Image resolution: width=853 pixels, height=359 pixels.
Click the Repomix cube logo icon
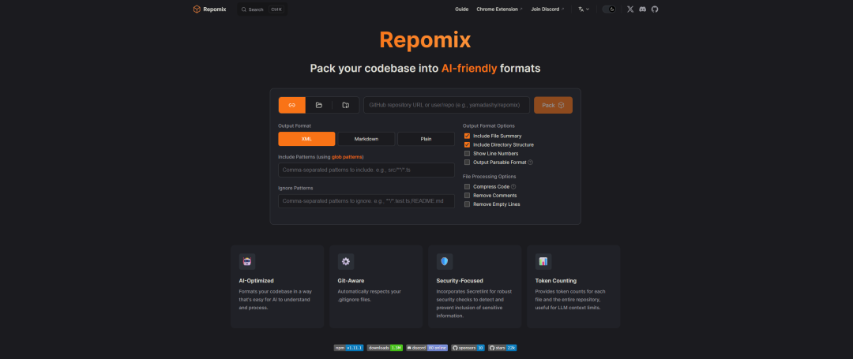(197, 9)
